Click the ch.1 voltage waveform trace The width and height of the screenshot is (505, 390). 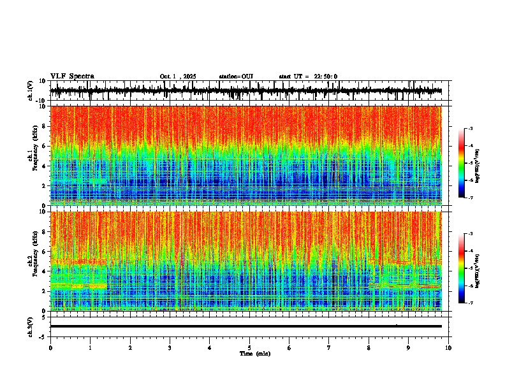tap(245, 91)
